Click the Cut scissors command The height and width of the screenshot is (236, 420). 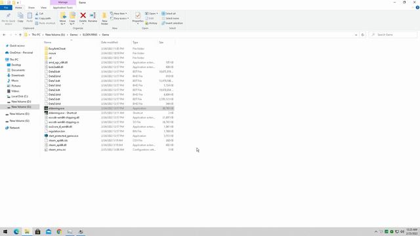tap(39, 14)
